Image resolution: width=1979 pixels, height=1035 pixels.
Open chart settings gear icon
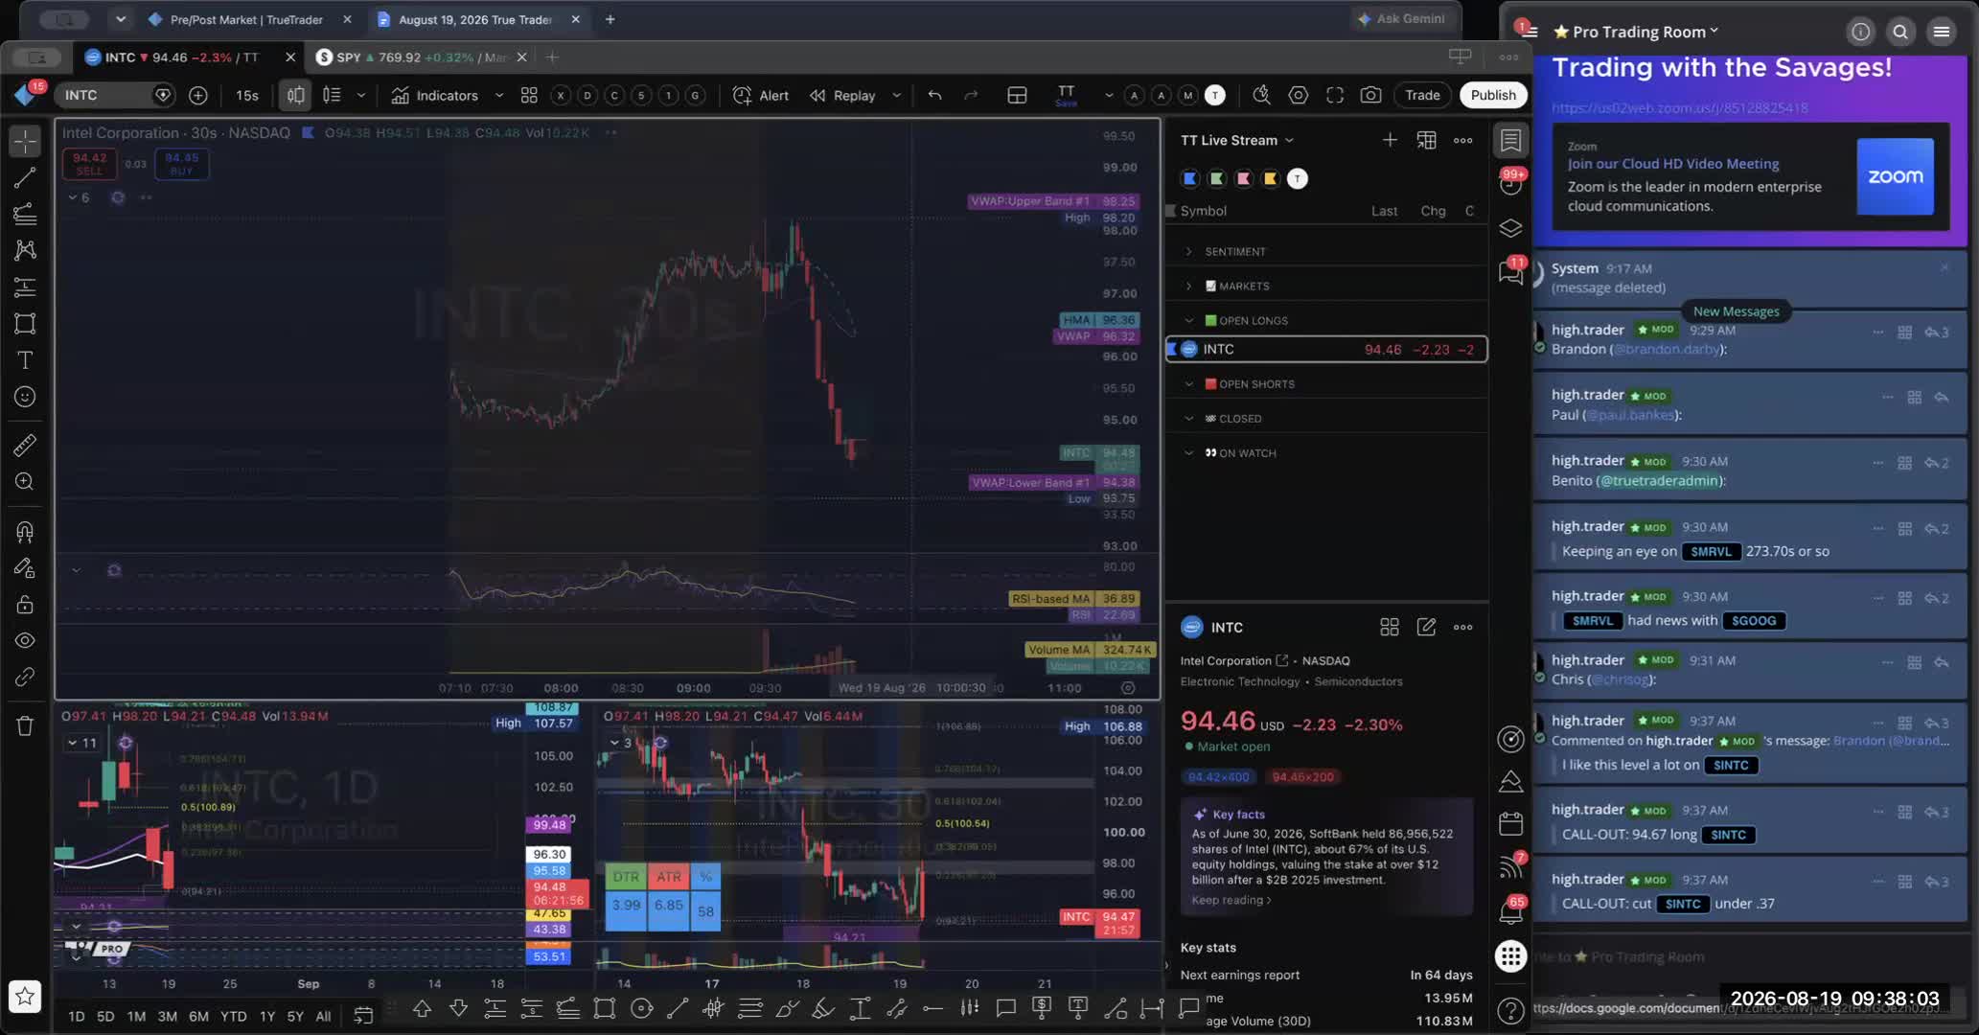pos(1299,95)
